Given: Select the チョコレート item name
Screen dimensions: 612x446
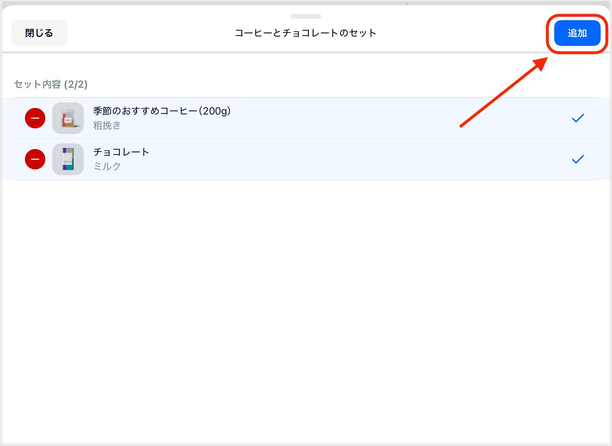Looking at the screenshot, I should [121, 152].
